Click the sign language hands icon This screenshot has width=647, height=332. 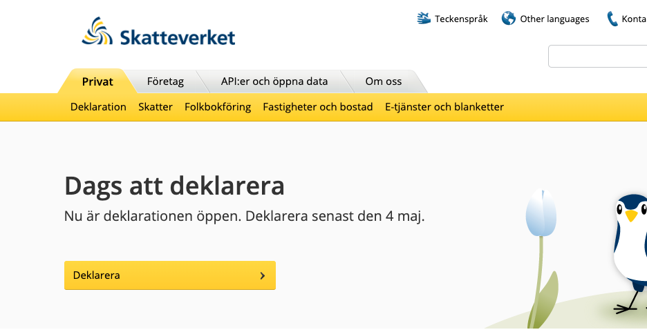(424, 18)
